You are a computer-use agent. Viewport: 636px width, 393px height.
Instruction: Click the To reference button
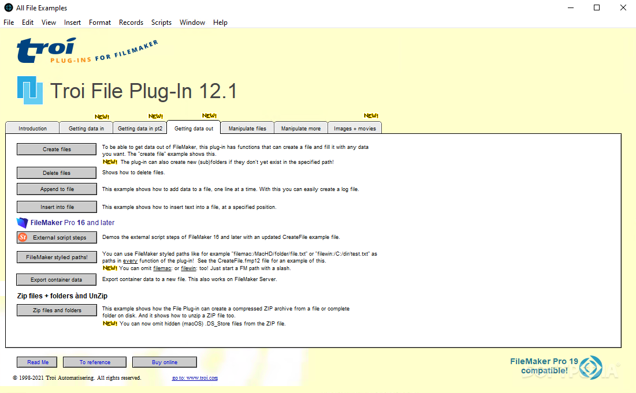point(95,362)
